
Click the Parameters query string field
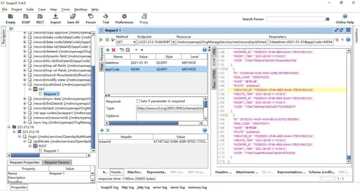[301, 42]
